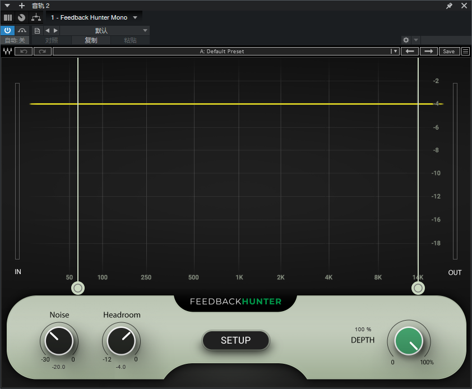This screenshot has width=472, height=389.
Task: Toggle the blue plugin power button
Action: [7, 30]
